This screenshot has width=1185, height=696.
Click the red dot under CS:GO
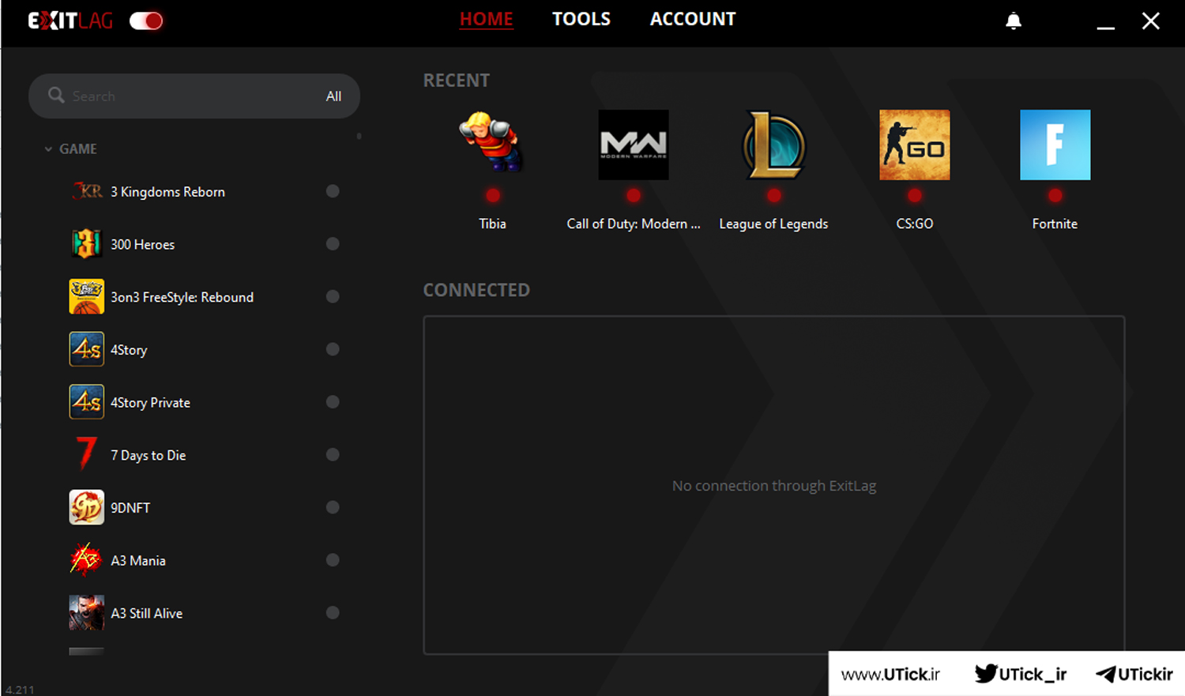[915, 195]
